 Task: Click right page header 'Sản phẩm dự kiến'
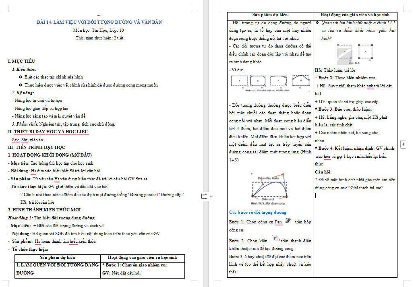pos(270,15)
